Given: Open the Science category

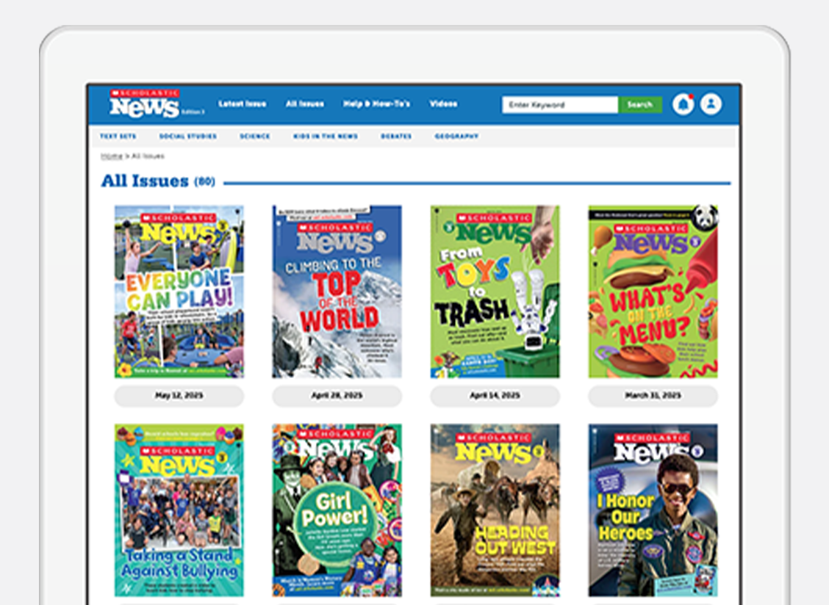Looking at the screenshot, I should (254, 137).
